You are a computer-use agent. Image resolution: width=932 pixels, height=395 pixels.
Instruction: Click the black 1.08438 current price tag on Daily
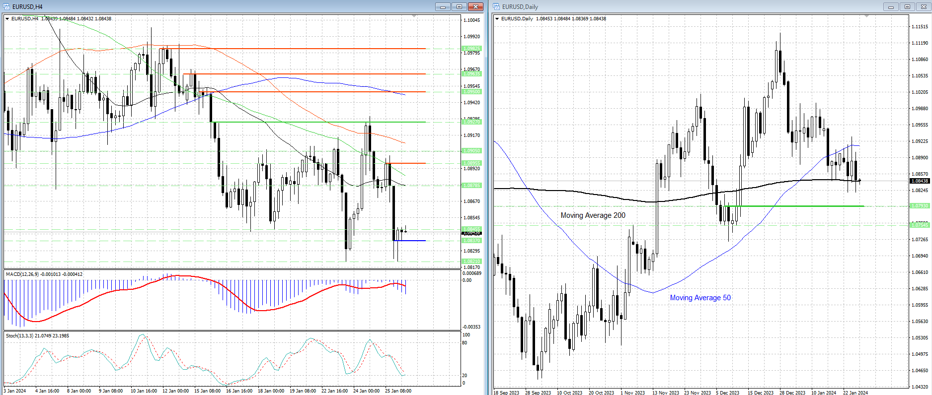click(x=920, y=181)
